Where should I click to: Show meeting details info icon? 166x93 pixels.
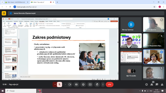click(x=147, y=84)
